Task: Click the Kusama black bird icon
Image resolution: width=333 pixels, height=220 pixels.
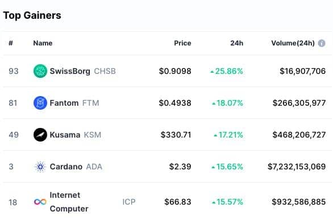Action: (40, 135)
